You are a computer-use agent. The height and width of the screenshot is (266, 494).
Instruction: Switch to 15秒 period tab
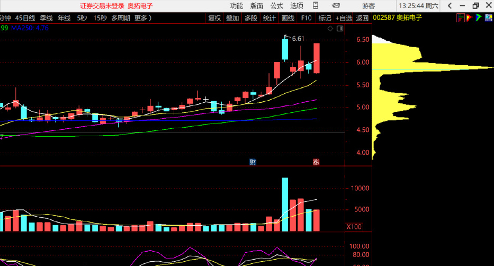(x=100, y=18)
